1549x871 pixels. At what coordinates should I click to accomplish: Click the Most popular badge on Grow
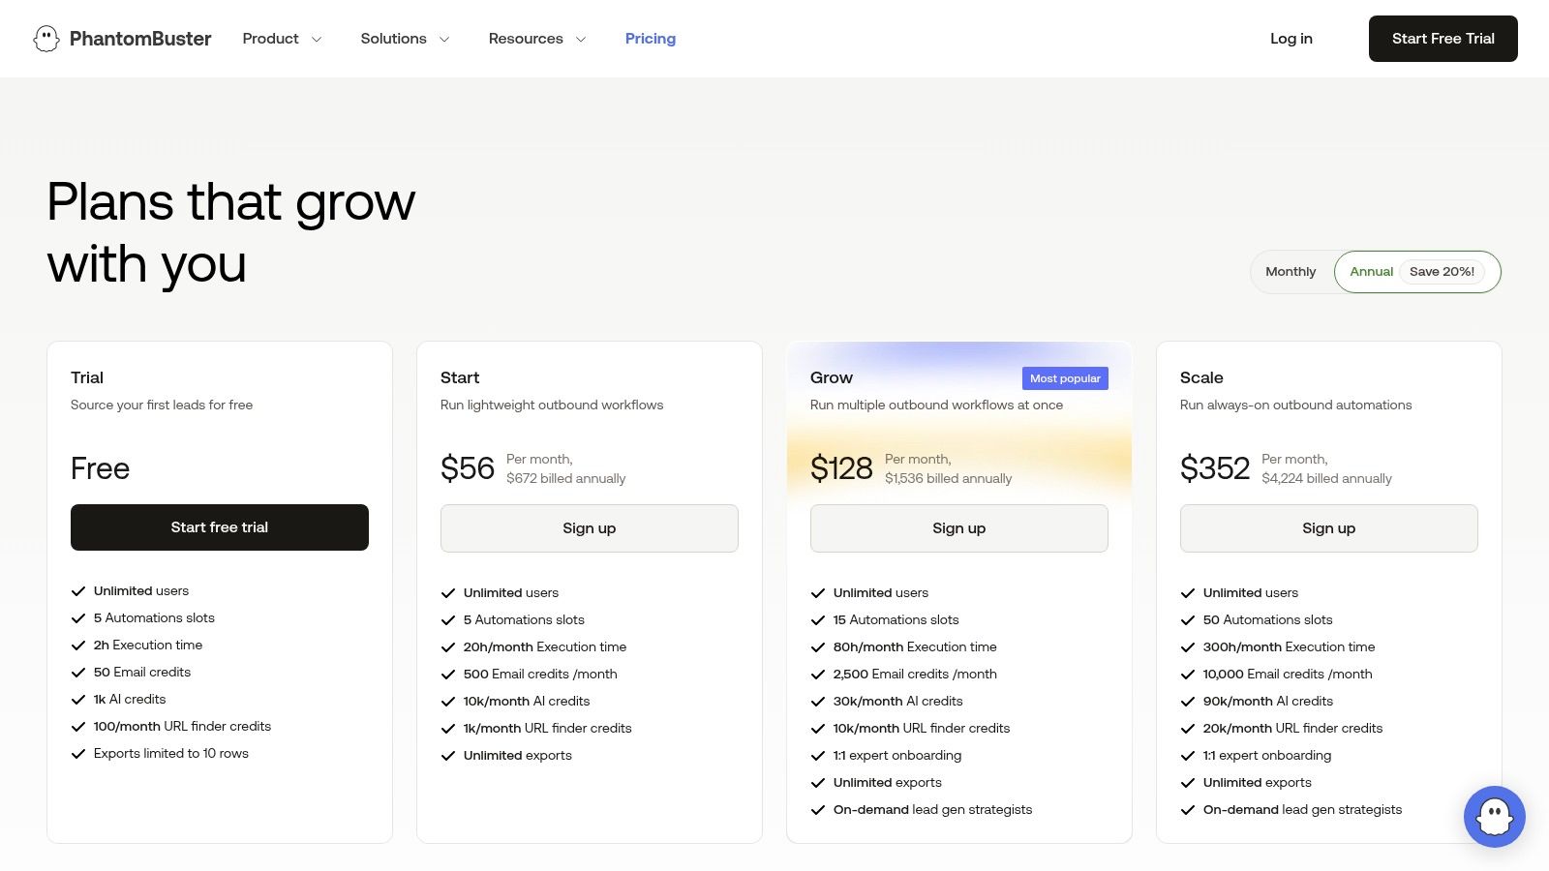coord(1065,378)
